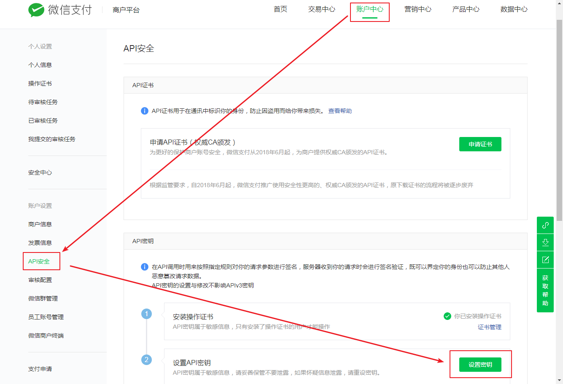The width and height of the screenshot is (563, 384).
Task: Click the link icon in the green side toolbar
Action: point(545,225)
